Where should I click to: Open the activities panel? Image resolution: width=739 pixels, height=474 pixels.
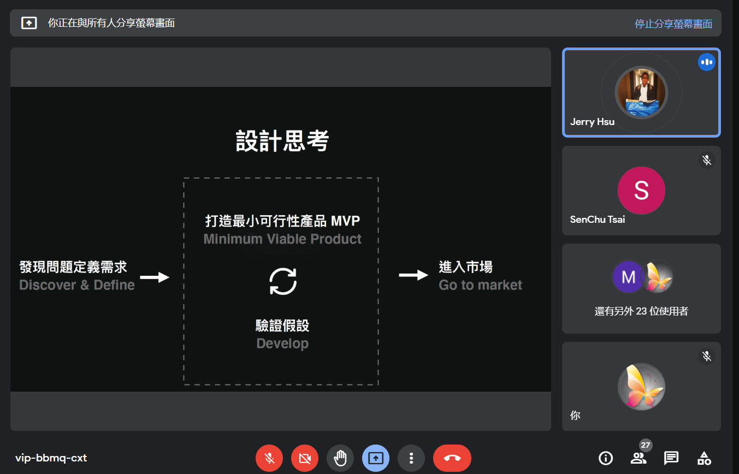tap(704, 458)
